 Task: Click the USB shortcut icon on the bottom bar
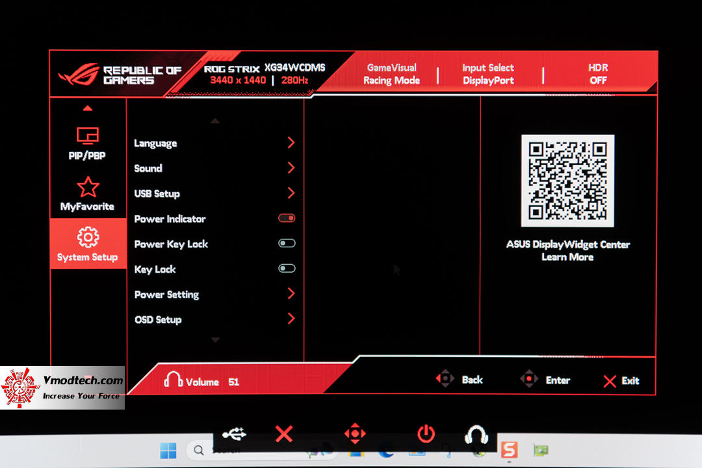[234, 433]
